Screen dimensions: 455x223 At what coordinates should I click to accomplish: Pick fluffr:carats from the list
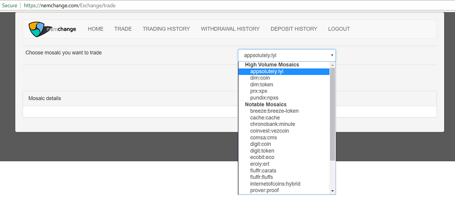point(284,171)
